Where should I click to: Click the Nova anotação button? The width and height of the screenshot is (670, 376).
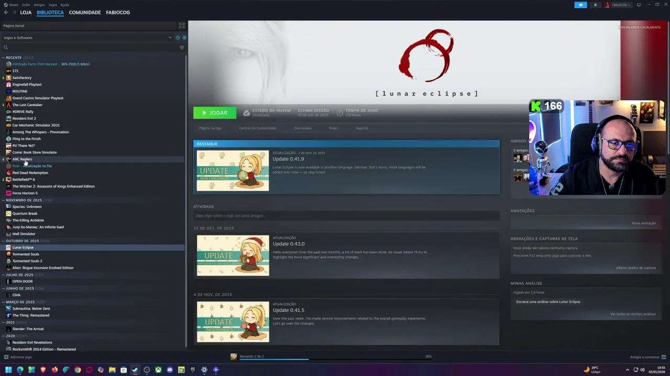pos(644,223)
